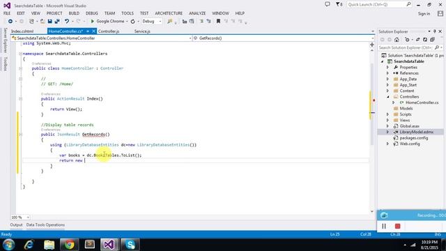This screenshot has height=251, width=446.
Task: Open Internet Explorer from the taskbar
Action: [x=29, y=245]
